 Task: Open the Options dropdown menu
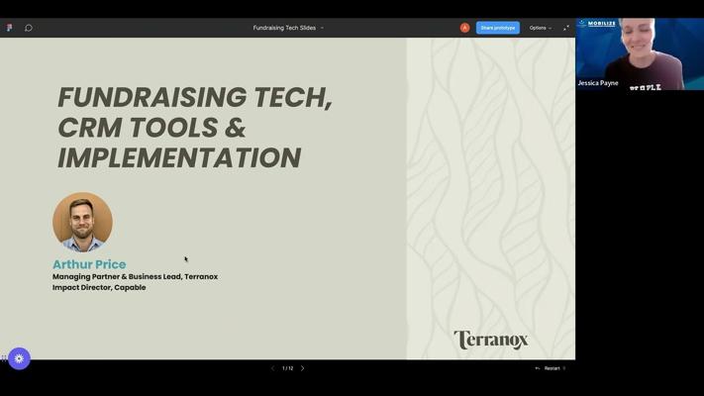[540, 28]
